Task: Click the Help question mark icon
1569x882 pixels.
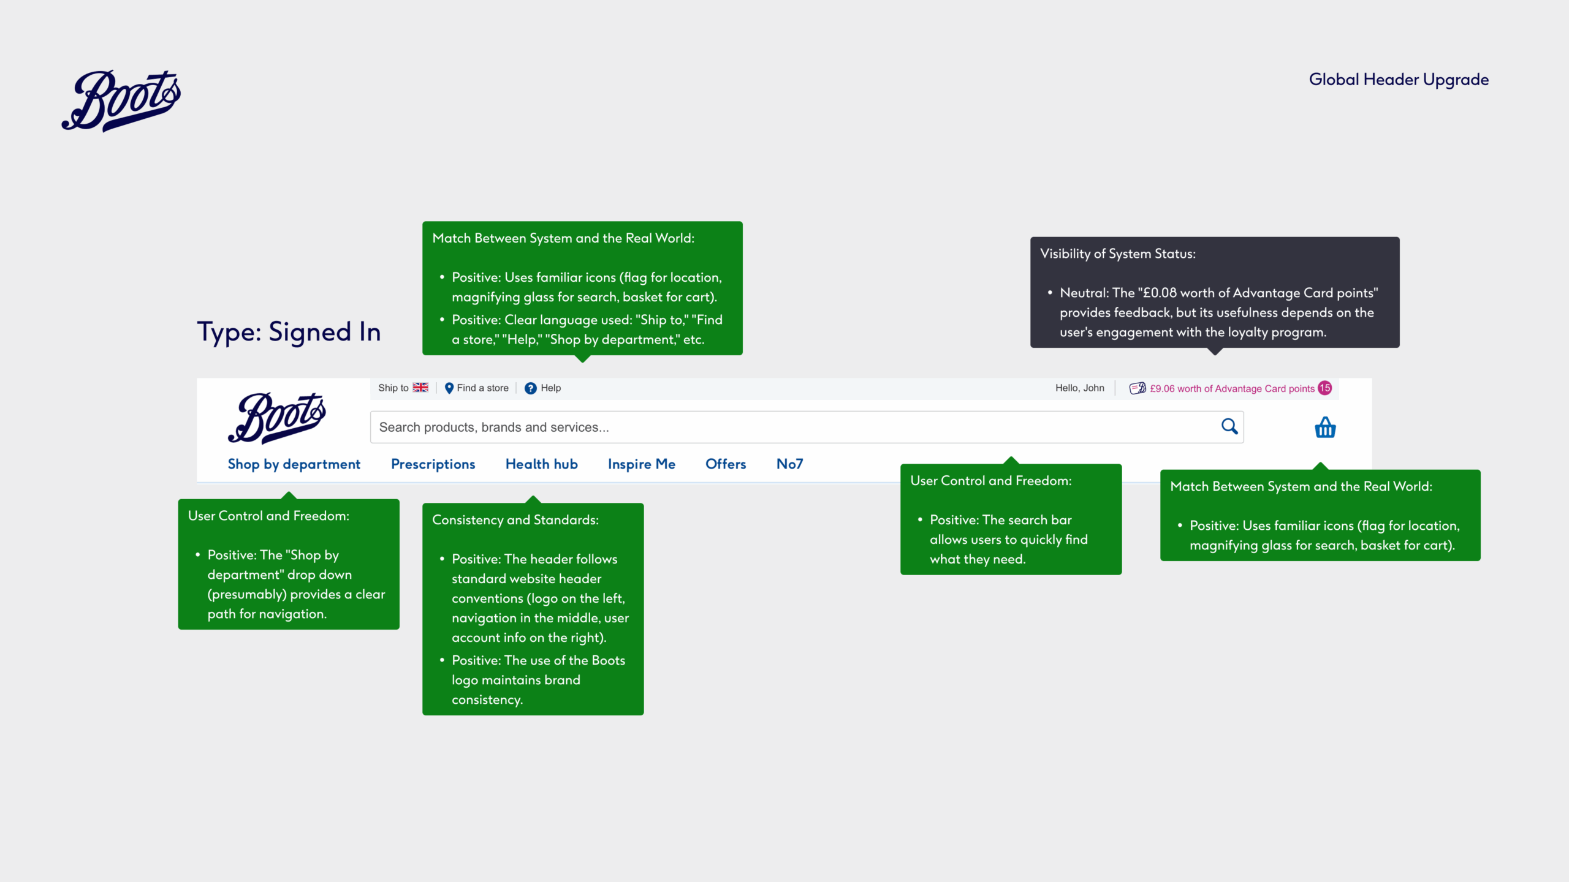Action: pos(531,388)
